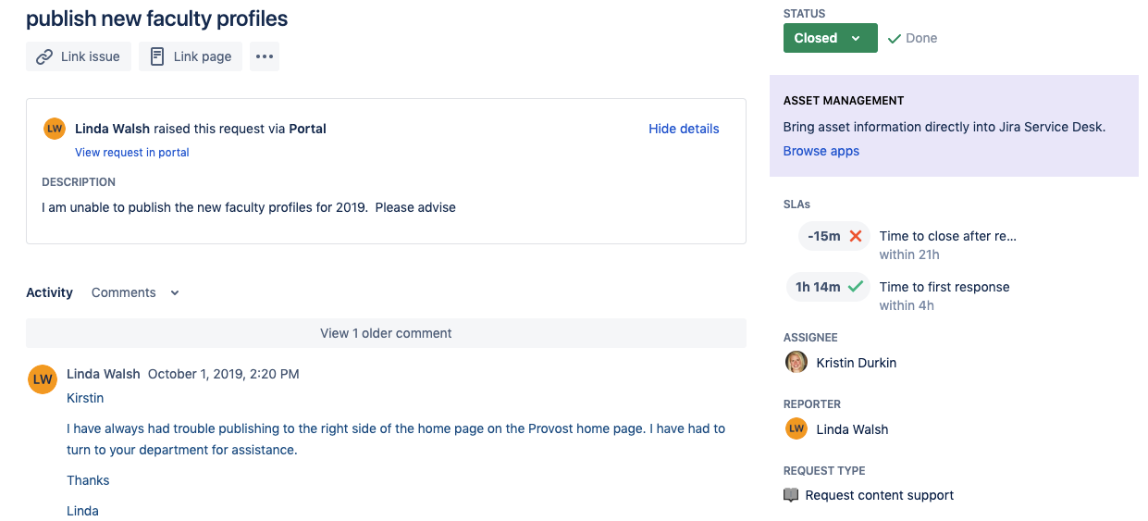The height and width of the screenshot is (521, 1148).
Task: Click the Request content support book icon
Action: [791, 495]
